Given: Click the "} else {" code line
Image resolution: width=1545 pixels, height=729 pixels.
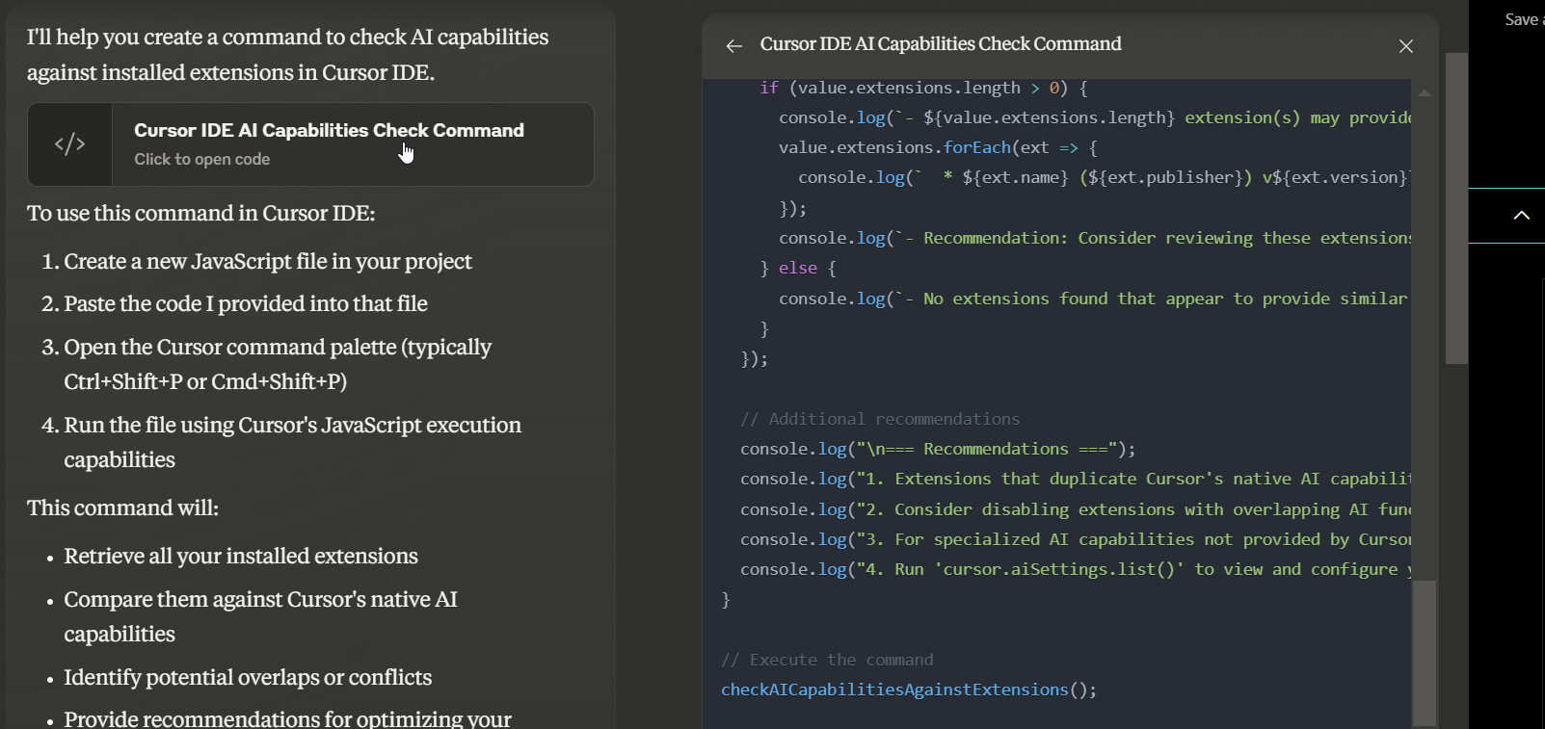Looking at the screenshot, I should pos(798,269).
